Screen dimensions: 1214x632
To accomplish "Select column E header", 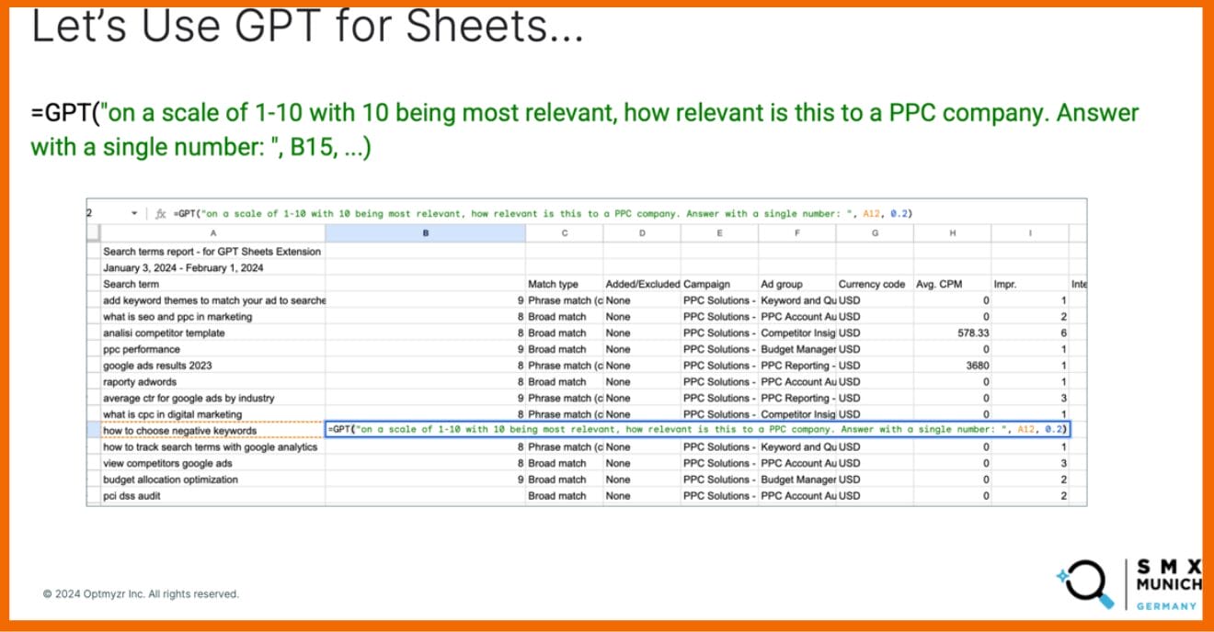I will coord(719,233).
